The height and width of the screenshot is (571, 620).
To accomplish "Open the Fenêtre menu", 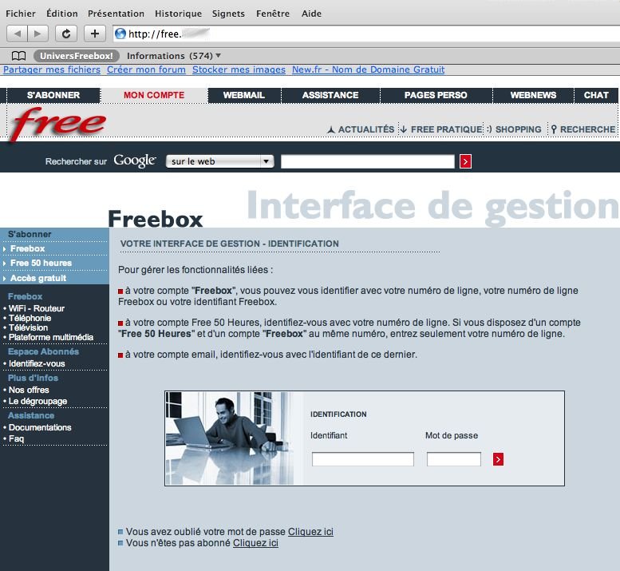I will point(273,14).
